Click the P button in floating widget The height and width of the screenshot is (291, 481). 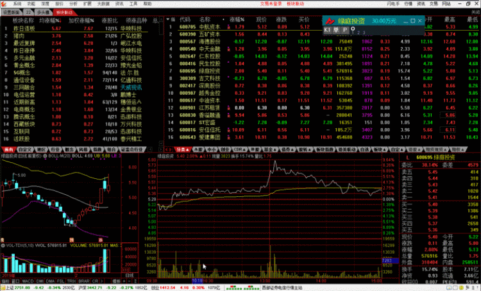345,29
